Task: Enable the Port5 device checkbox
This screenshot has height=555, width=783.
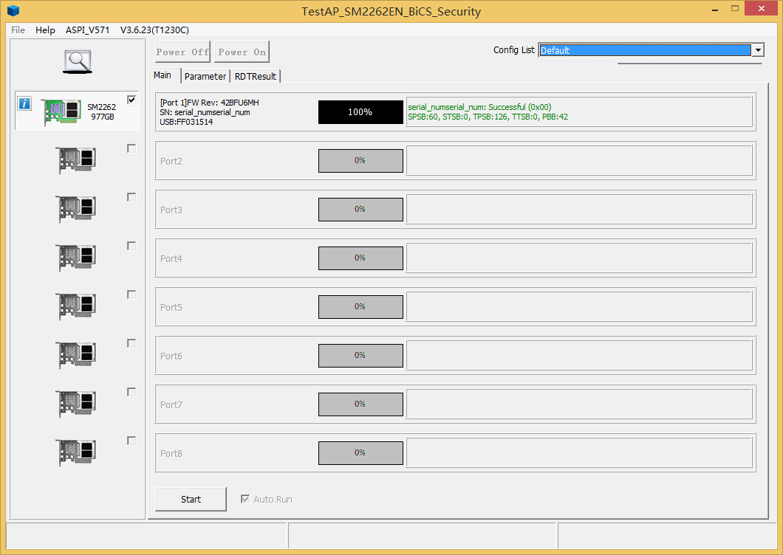Action: tap(131, 294)
